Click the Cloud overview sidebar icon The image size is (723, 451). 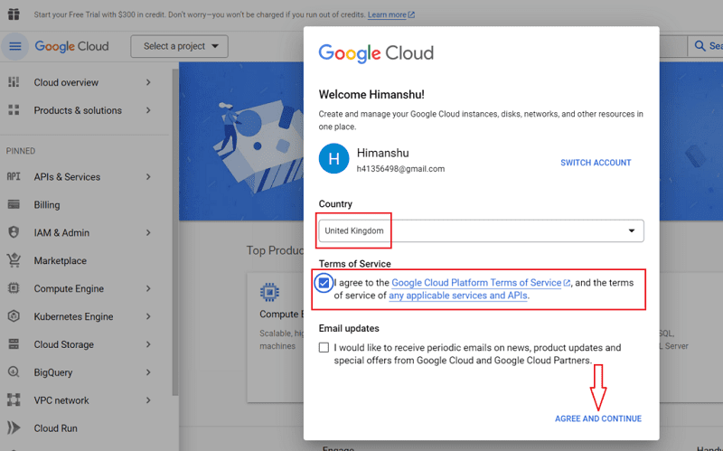tap(14, 82)
